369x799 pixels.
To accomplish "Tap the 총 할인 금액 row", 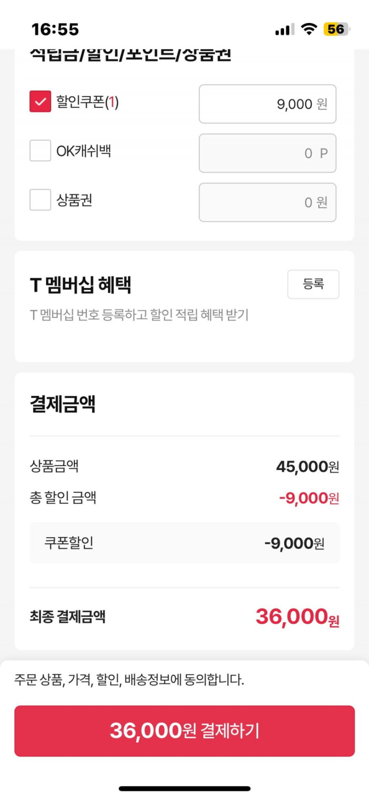I will click(184, 498).
